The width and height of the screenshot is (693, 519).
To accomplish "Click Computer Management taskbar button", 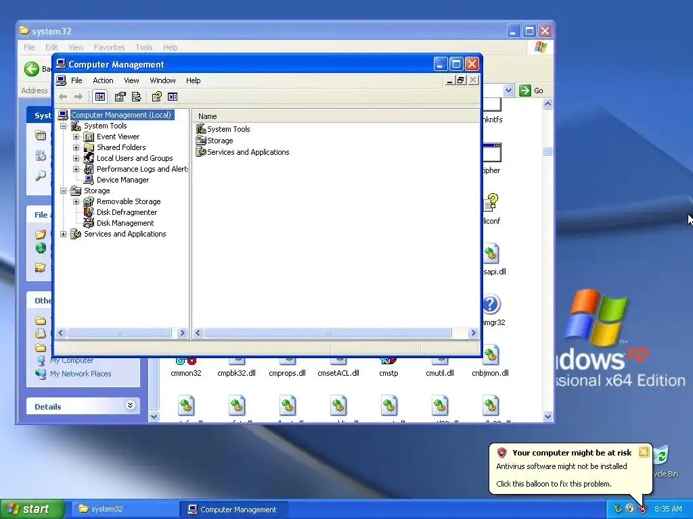I will point(234,510).
